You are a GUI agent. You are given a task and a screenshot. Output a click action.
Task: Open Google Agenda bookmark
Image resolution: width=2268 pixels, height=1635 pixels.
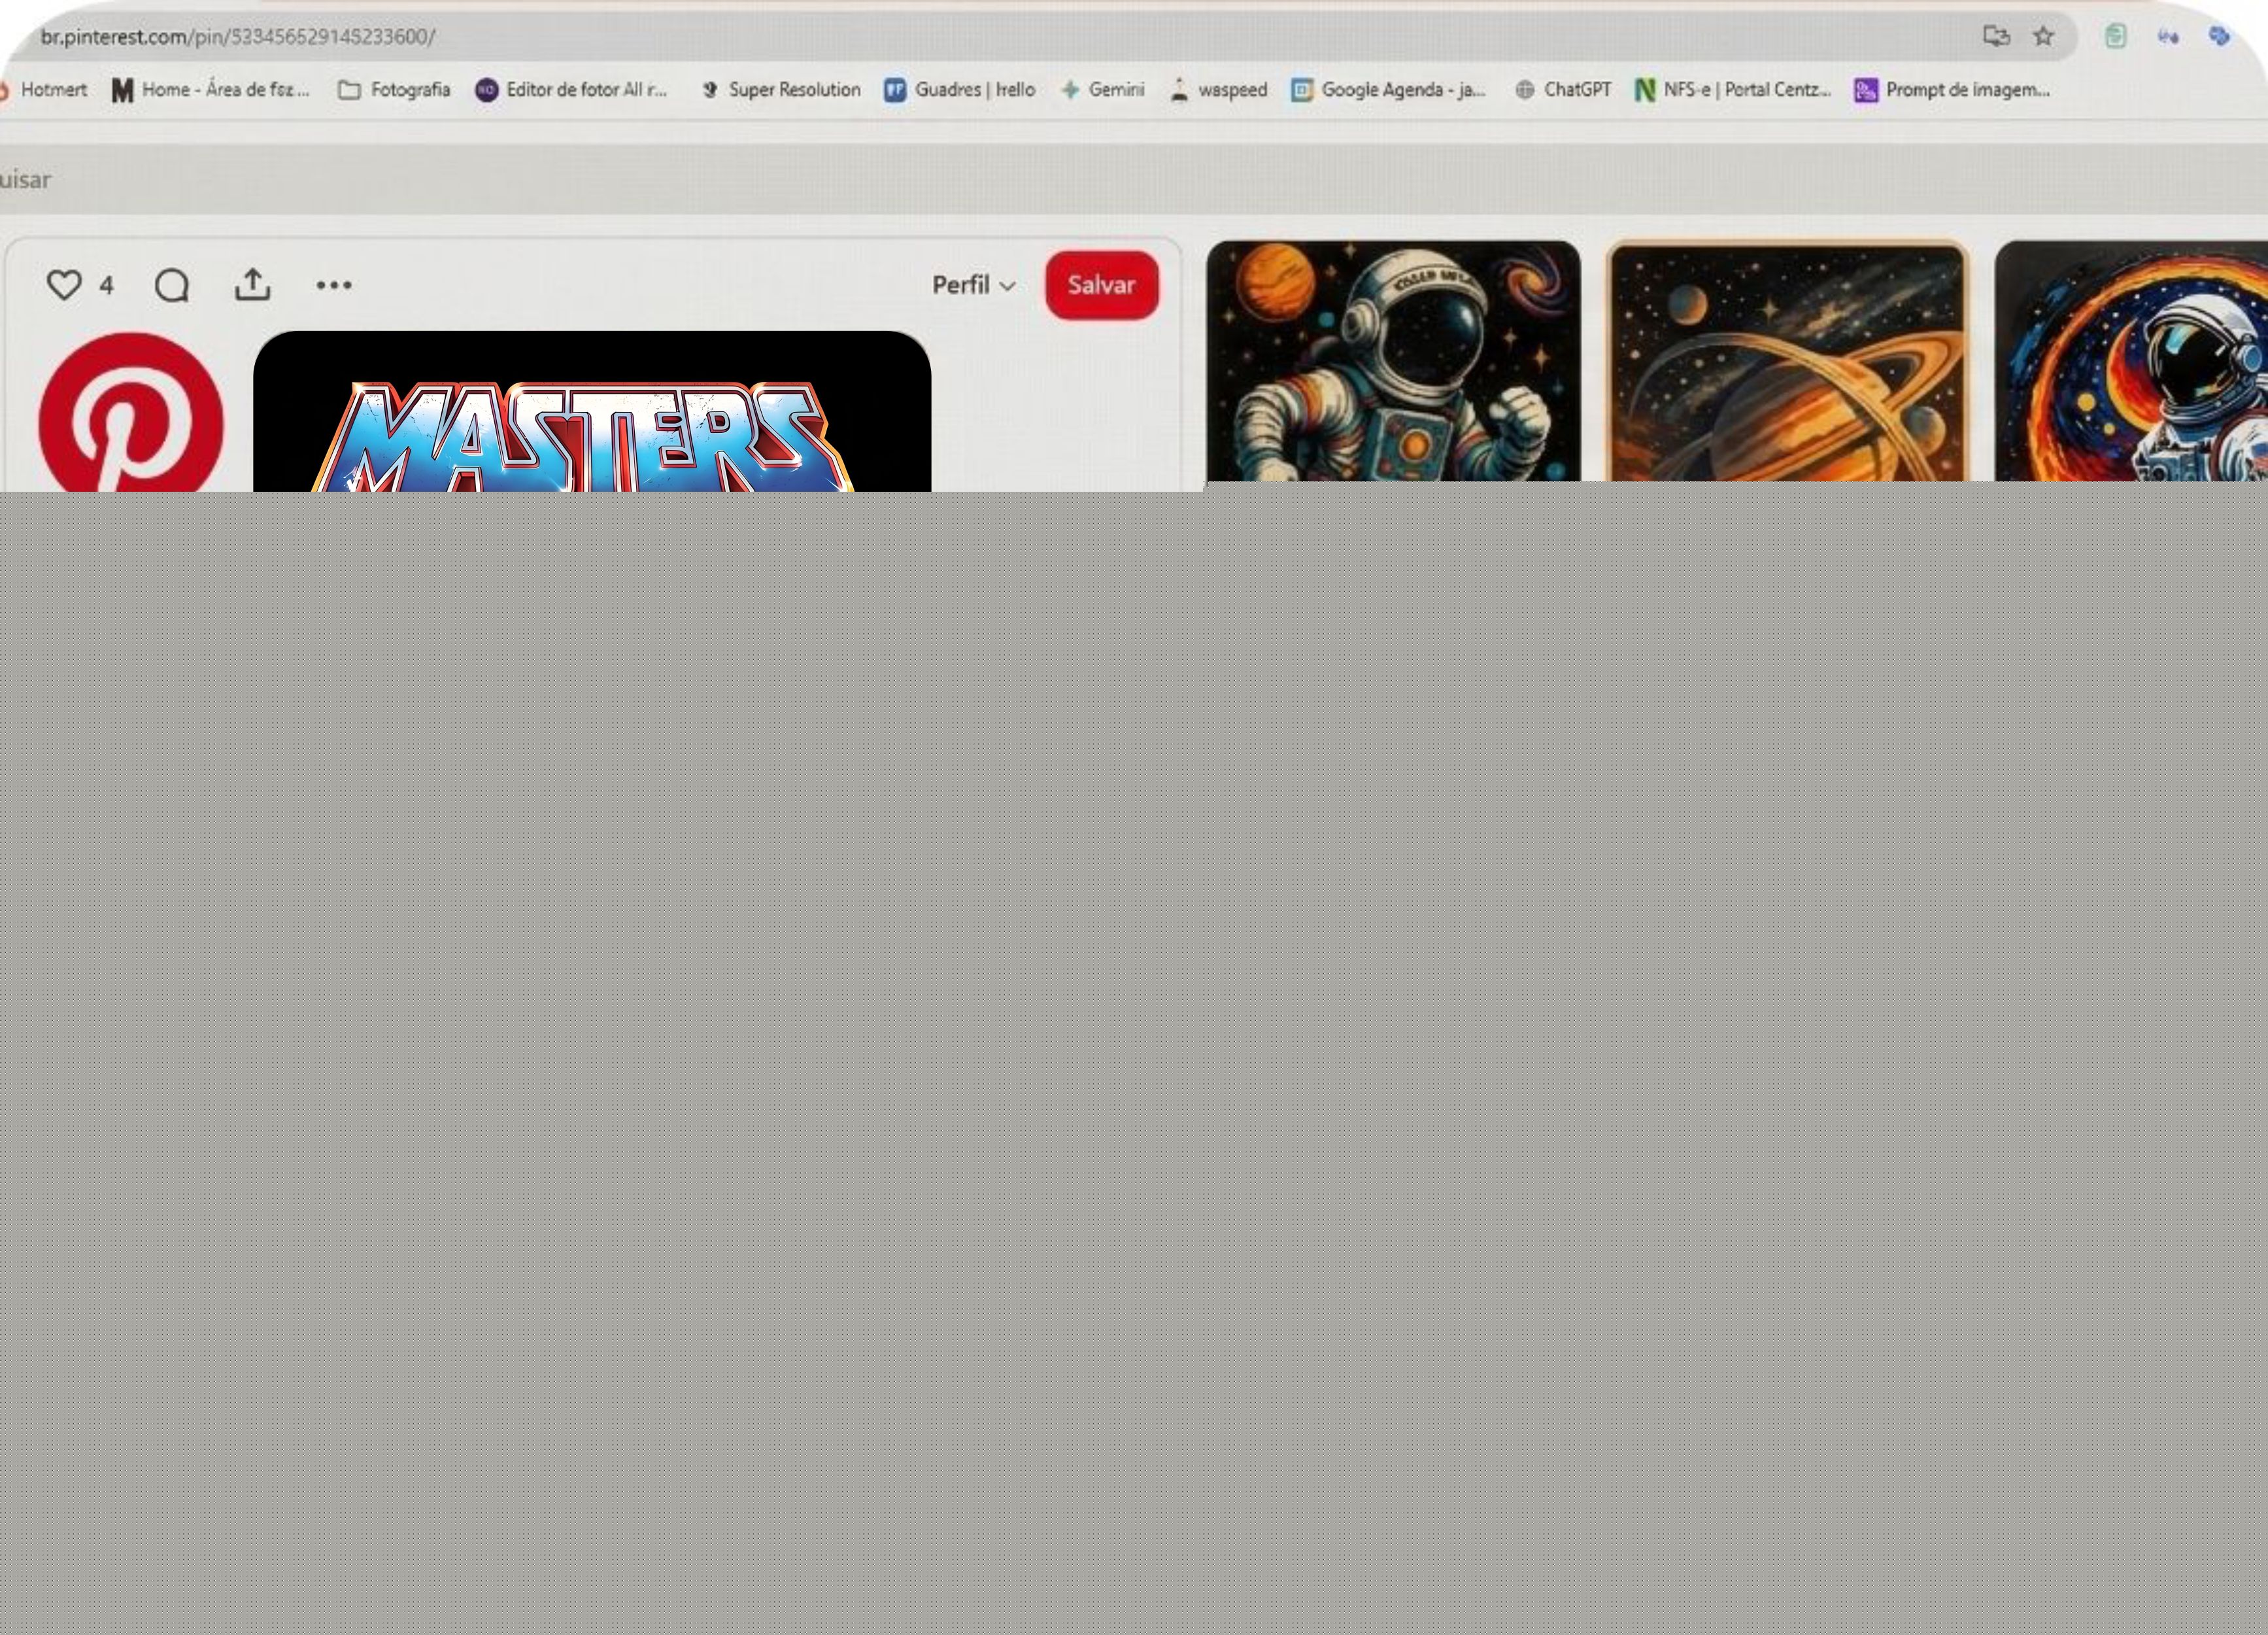pyautogui.click(x=1388, y=90)
